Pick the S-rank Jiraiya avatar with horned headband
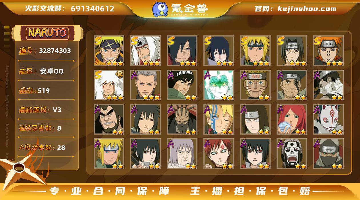The image size is (360, 200). [145, 51]
